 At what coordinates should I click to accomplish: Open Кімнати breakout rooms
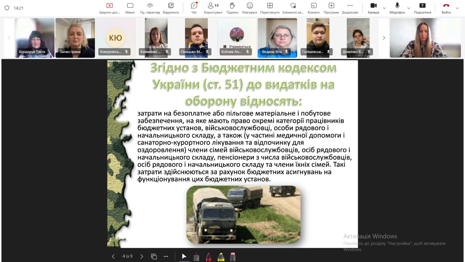314,8
